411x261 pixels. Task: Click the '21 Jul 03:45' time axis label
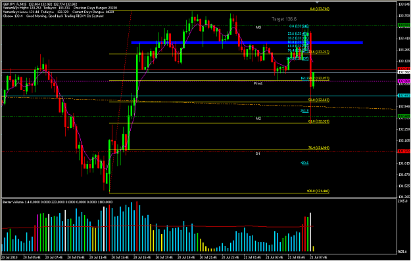click(x=274, y=257)
